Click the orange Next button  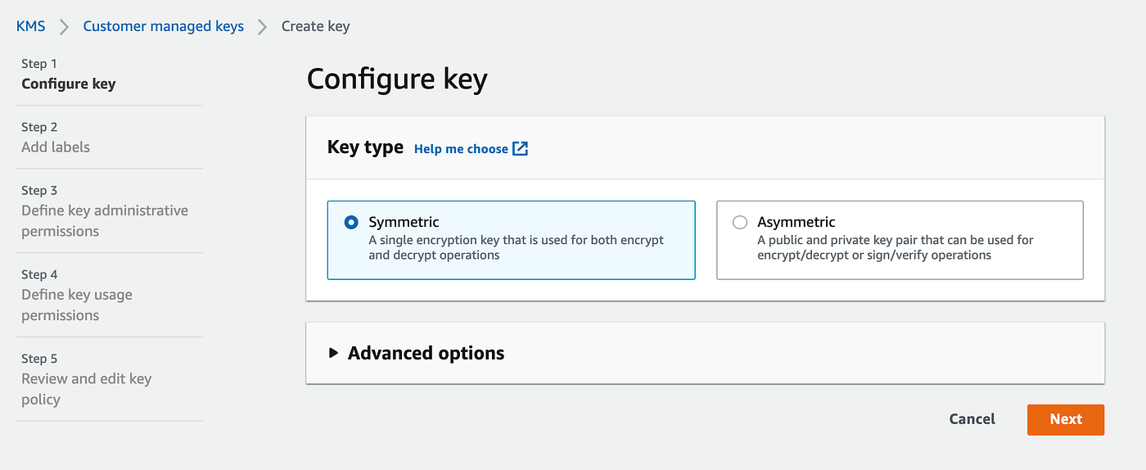pyautogui.click(x=1065, y=419)
